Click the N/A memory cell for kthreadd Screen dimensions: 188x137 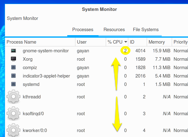pos(166,97)
